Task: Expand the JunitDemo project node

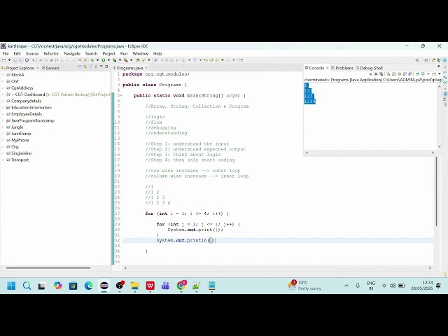Action: pos(3,134)
